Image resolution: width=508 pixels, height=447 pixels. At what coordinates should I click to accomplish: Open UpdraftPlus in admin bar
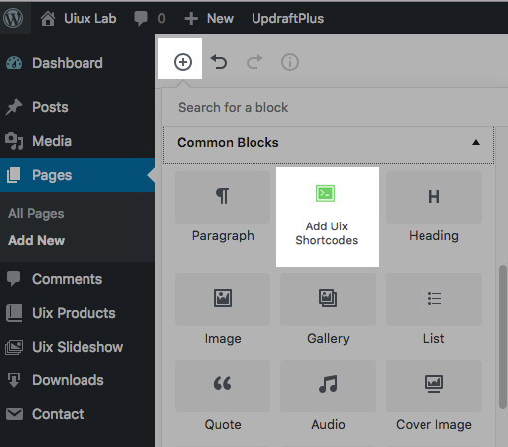click(x=287, y=18)
